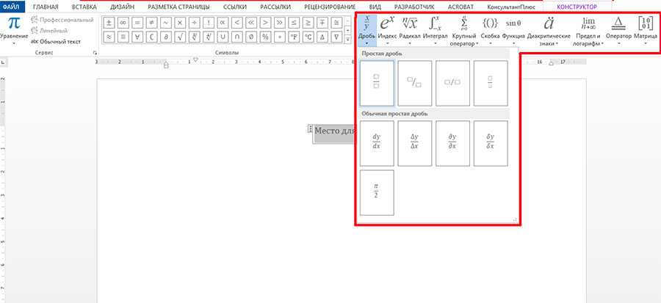Open the Функция dropdown

click(513, 29)
